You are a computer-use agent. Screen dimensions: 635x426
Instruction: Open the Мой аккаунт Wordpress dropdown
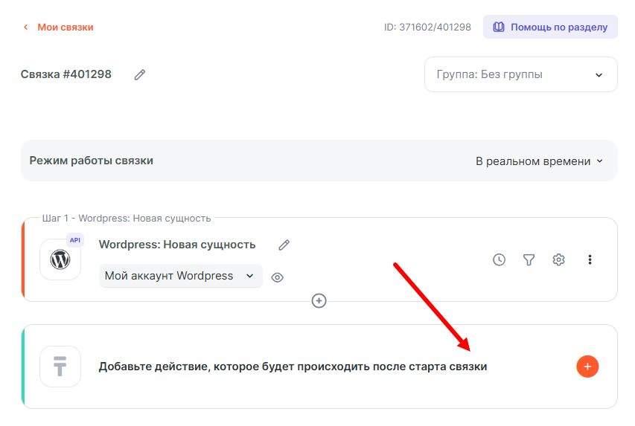pos(180,276)
